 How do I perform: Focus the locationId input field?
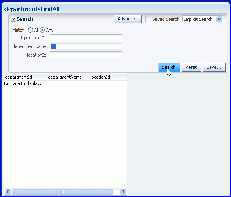click(x=86, y=55)
